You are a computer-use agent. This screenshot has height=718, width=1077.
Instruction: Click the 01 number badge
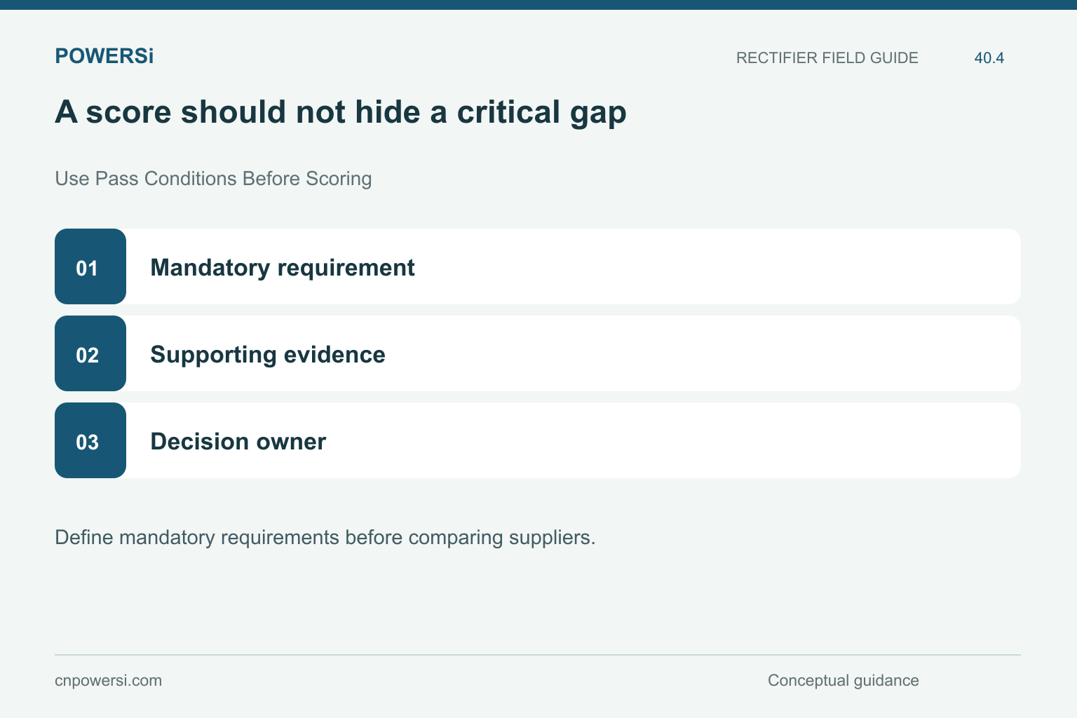pos(90,266)
